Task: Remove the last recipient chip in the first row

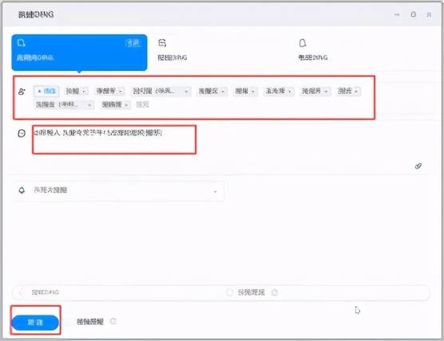Action: click(356, 92)
